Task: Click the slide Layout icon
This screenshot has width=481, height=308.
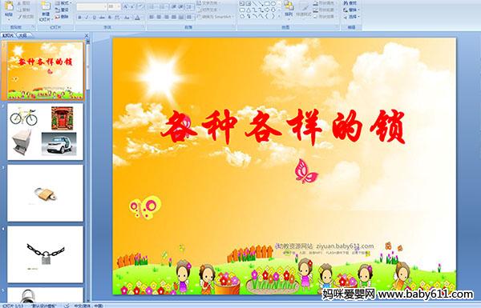Action: coord(58,3)
